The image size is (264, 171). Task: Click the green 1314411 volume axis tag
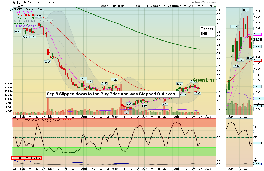tap(259, 106)
